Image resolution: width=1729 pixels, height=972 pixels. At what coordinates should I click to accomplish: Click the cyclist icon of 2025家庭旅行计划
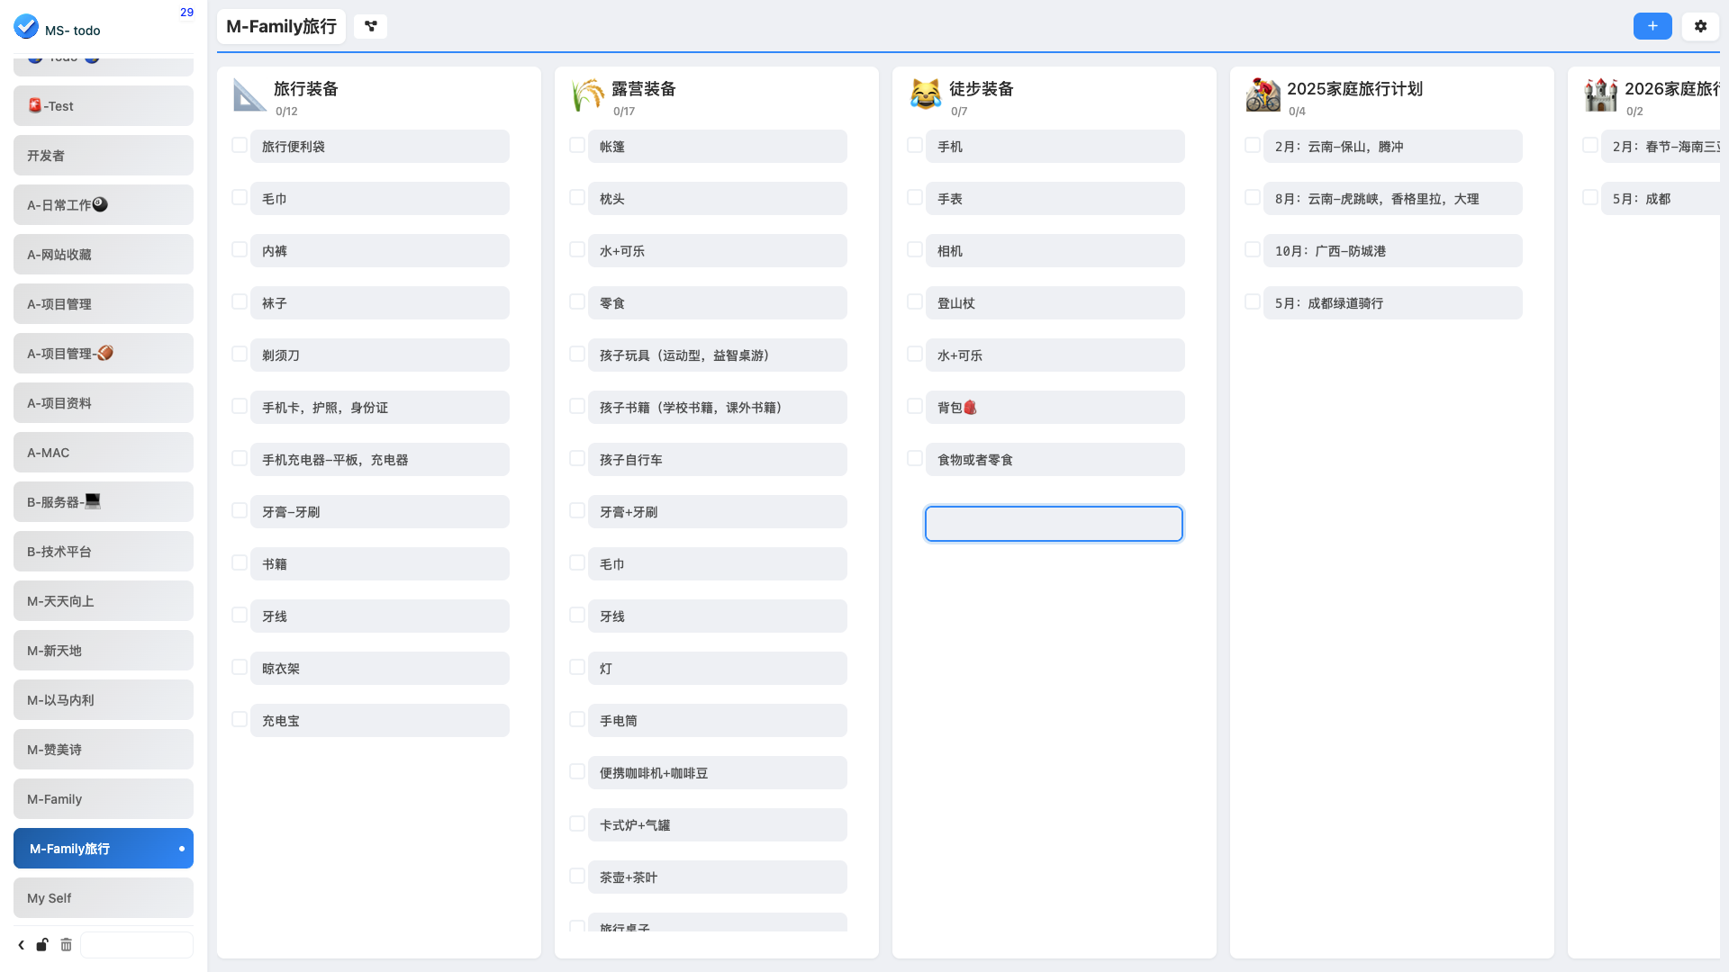[1263, 95]
